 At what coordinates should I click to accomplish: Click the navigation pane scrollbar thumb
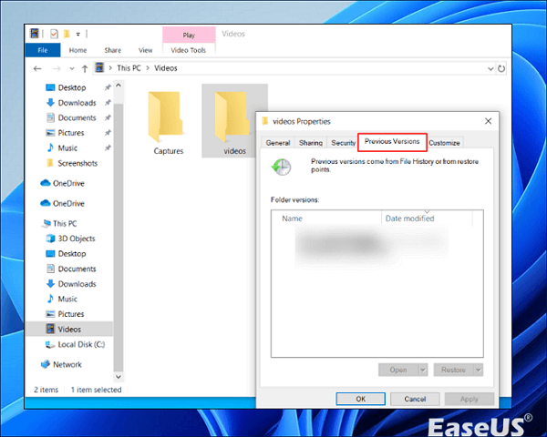click(x=119, y=237)
